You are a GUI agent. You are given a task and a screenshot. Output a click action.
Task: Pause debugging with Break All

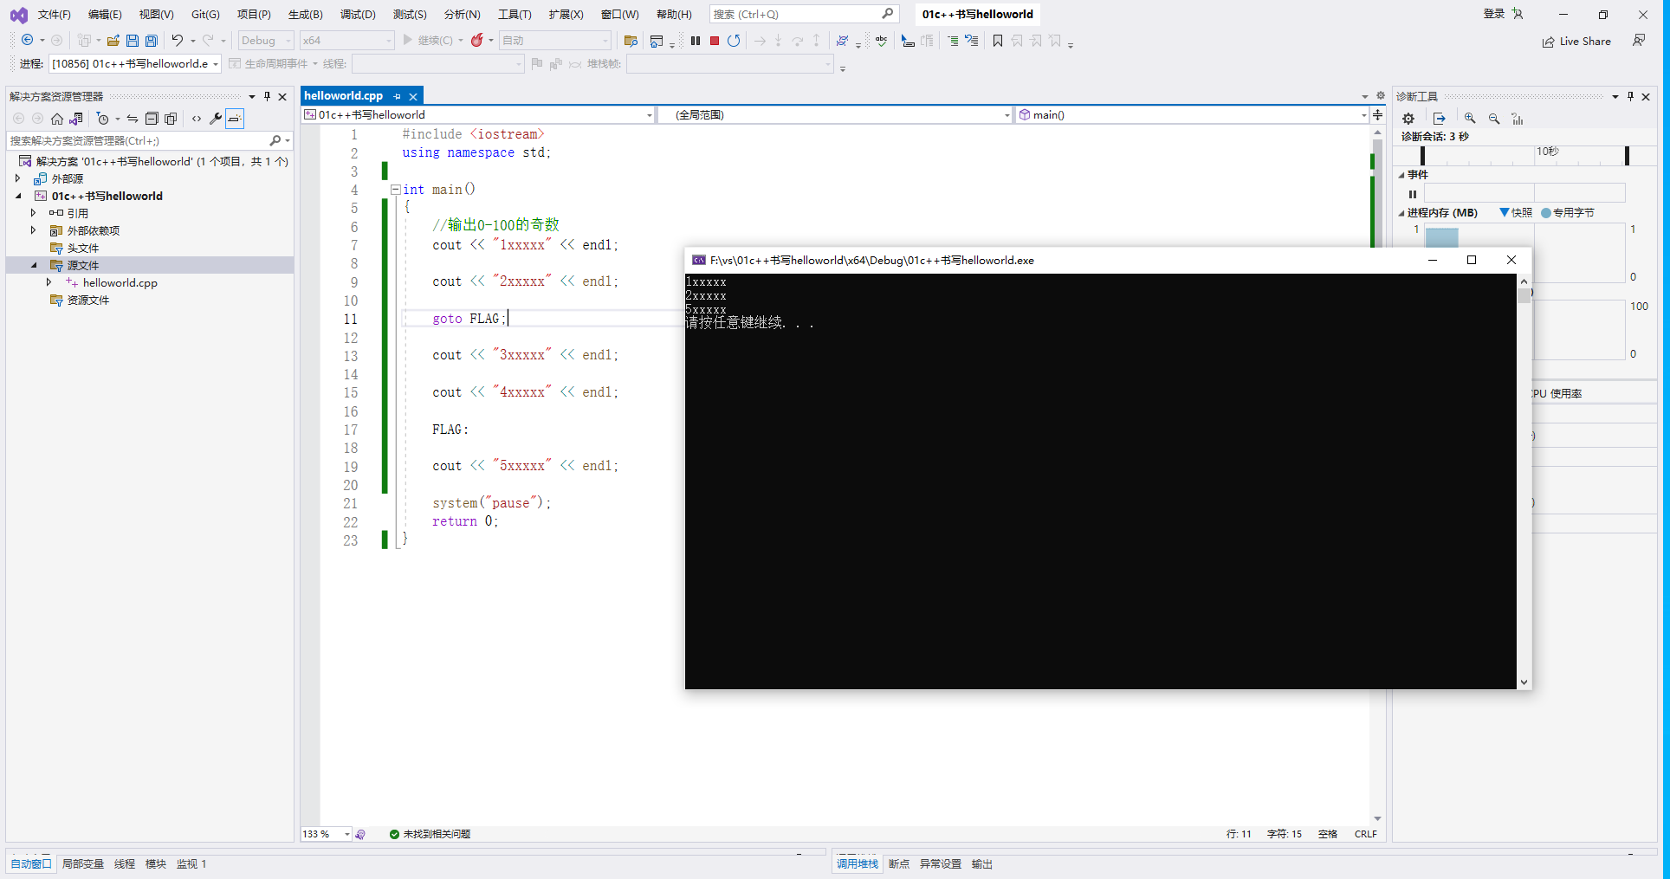point(696,41)
